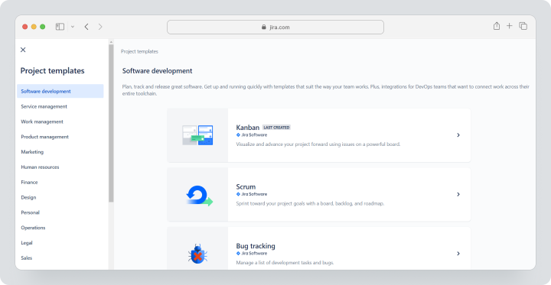Screen dimensions: 551x285
Task: Open a new tab with the plus icon
Action: [x=509, y=26]
